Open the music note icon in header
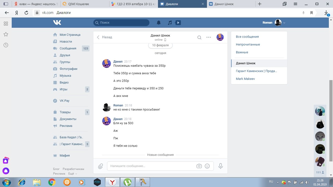 pos(170,23)
